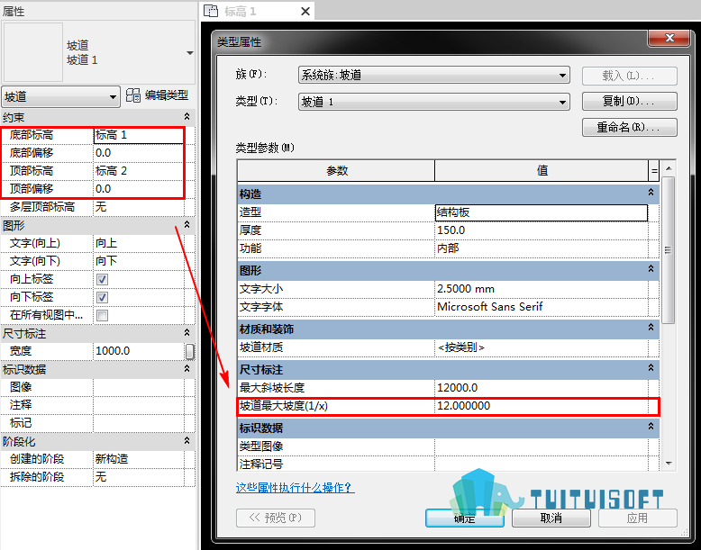This screenshot has width=701, height=550.
Task: Click the 图像 property value cell
Action: [139, 387]
